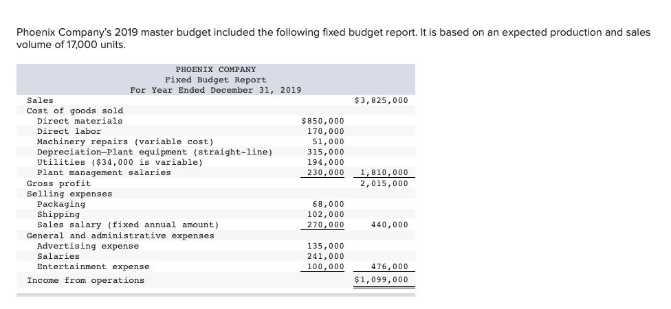Select the 315,000 depreciation value
Viewport: 671px width, 309px height.
point(326,152)
